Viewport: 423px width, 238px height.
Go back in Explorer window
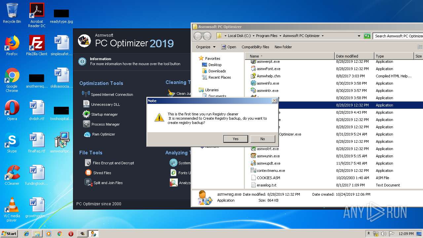coord(198,36)
